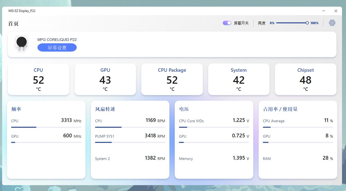
Task: Click the GPU frequency value 600 MHz
Action: [x=72, y=136]
